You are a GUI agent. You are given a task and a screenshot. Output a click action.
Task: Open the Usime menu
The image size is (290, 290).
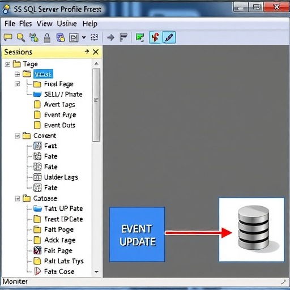coord(67,24)
